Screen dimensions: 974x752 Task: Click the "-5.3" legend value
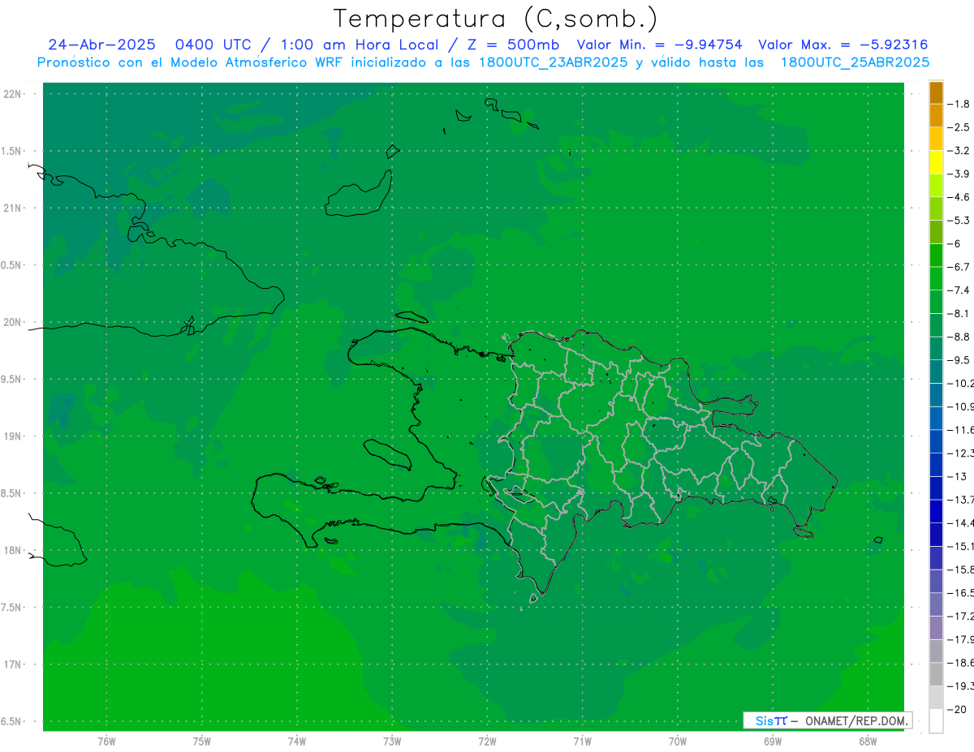click(960, 220)
